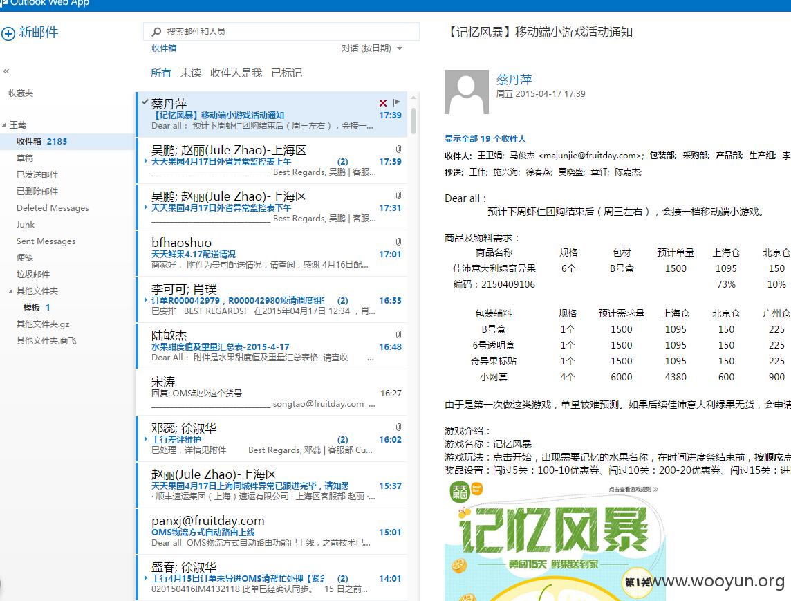Expand conversation 天天果园4月17日外省异常监控表上午
This screenshot has height=601, width=791.
(x=146, y=161)
